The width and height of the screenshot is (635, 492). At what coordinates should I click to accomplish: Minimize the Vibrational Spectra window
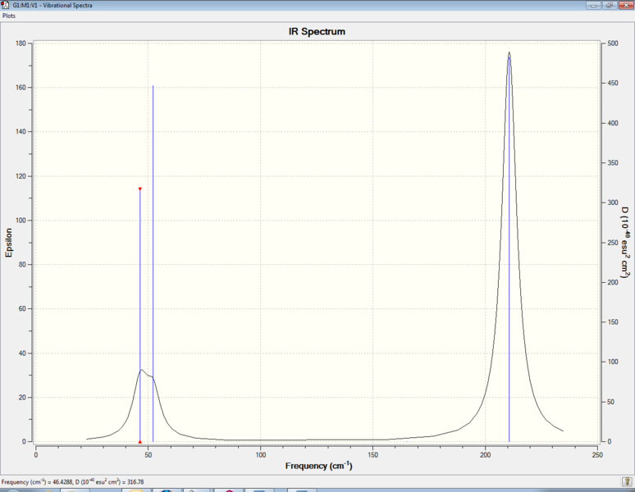point(594,5)
